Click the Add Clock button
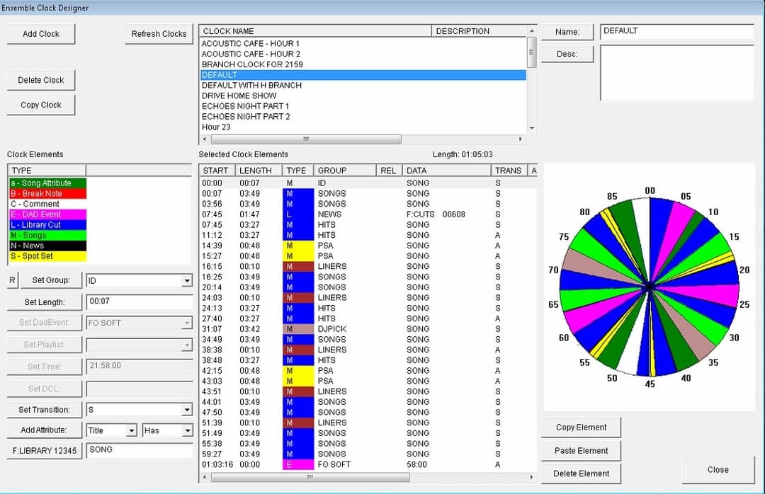Screen dimensions: 765x494 [x=40, y=33]
